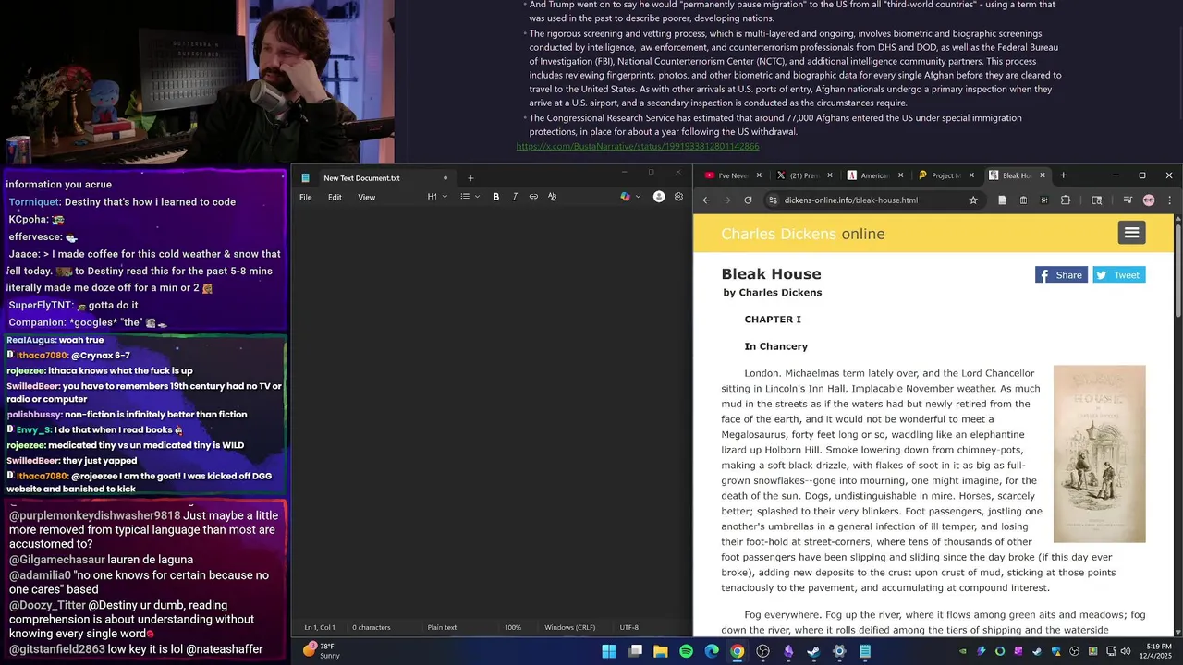Open the hamburger menu on Dickens site
Screen dimensions: 1183x665
point(1131,234)
